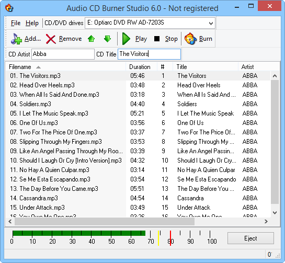Select row 04. Soldiers.mp3

tap(138, 104)
